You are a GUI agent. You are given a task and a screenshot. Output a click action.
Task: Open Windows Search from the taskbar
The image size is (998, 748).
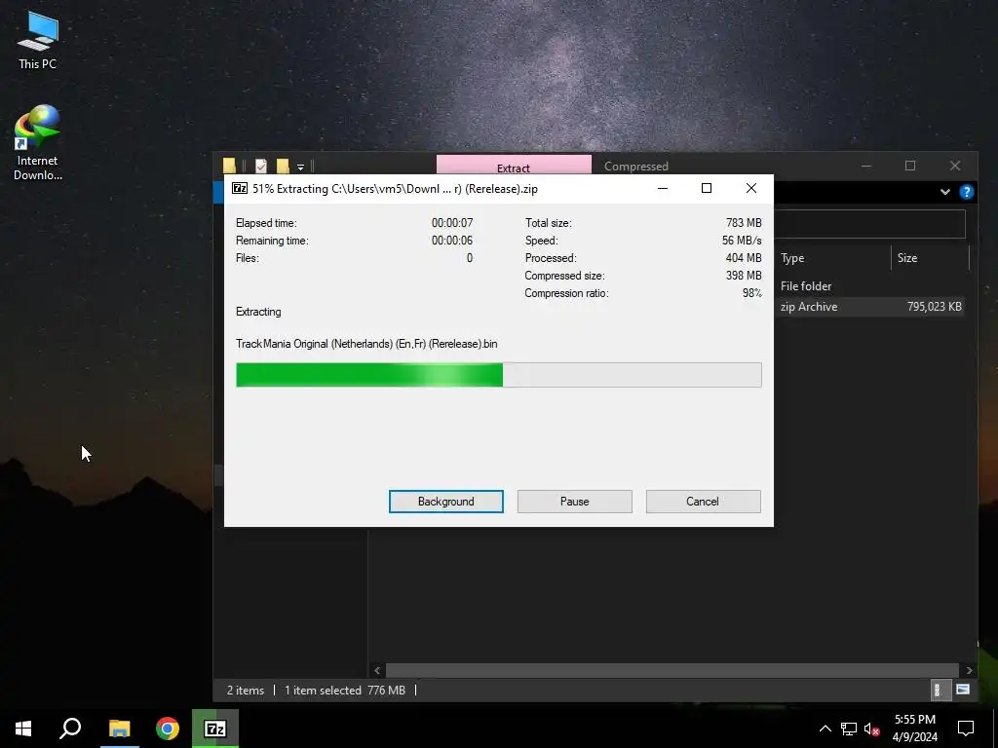70,729
